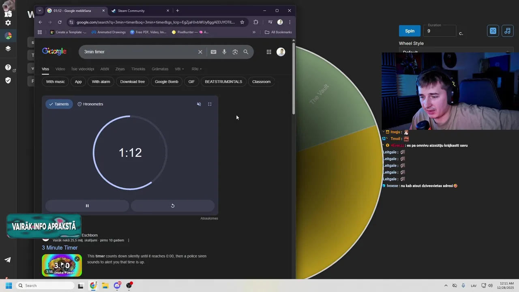Open the Īsie videoklipi tab
This screenshot has width=519, height=292.
coord(83,69)
